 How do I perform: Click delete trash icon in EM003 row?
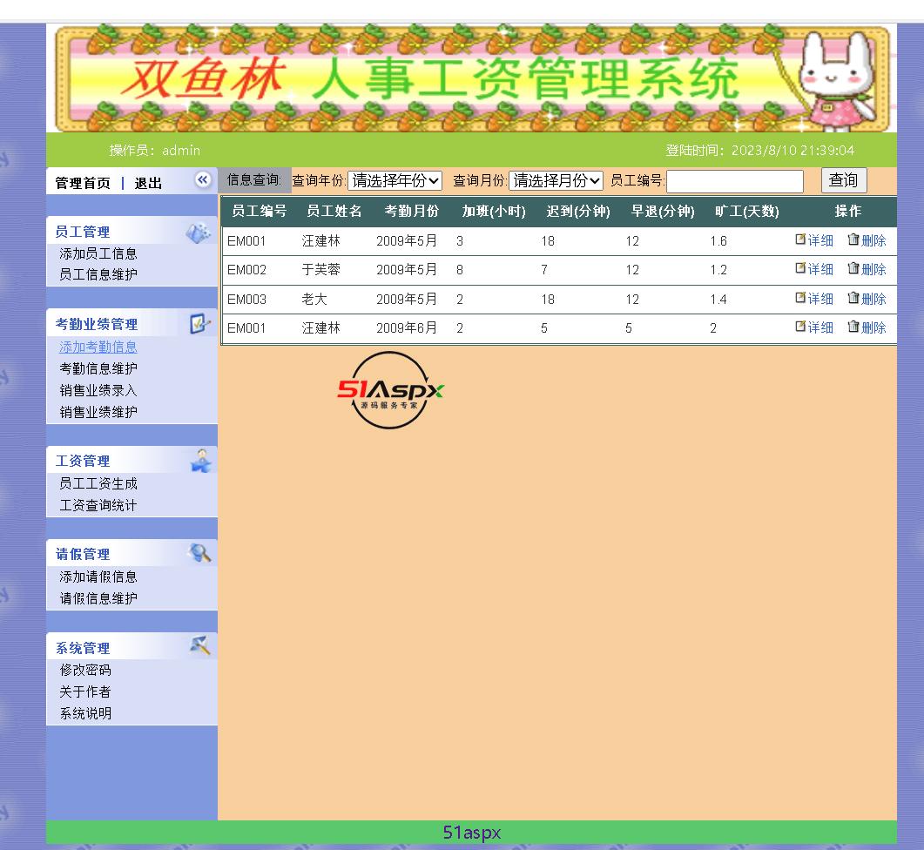coord(853,298)
